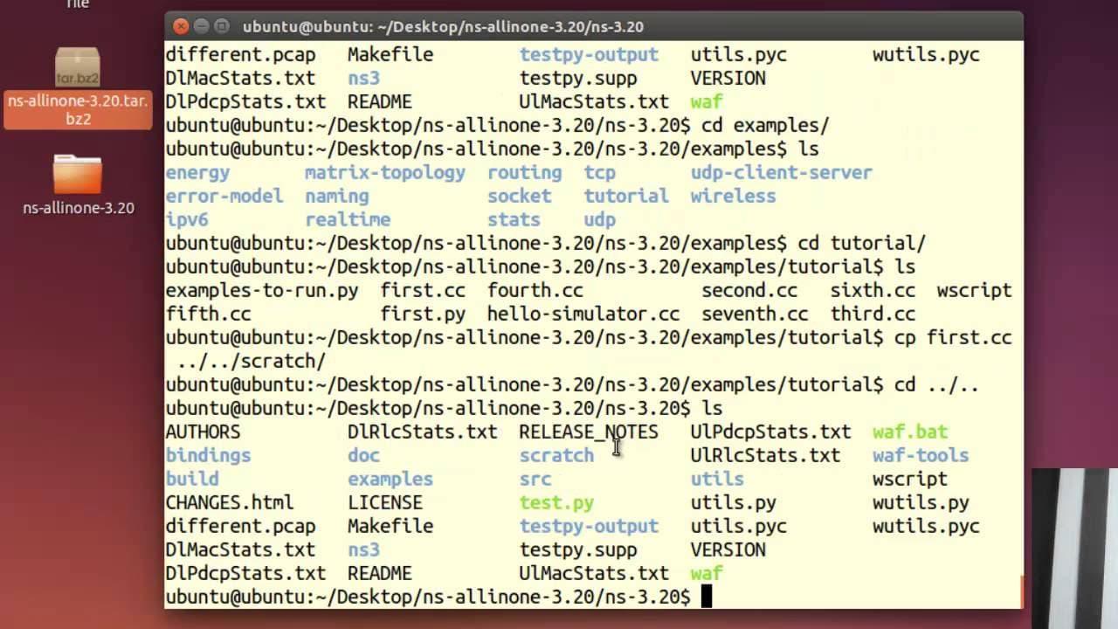1118x629 pixels.
Task: Click the tcp directory name
Action: [600, 173]
